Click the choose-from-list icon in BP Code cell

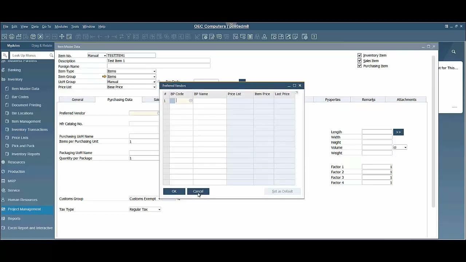190,100
